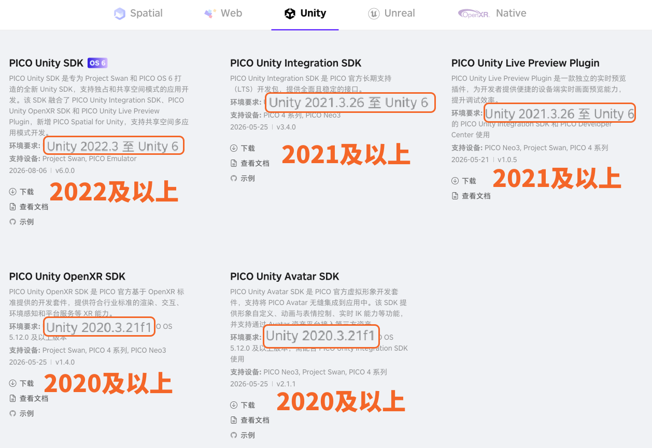Image resolution: width=652 pixels, height=448 pixels.
Task: Click GitHub icon under PICO Unity SDK
Action: 12,222
